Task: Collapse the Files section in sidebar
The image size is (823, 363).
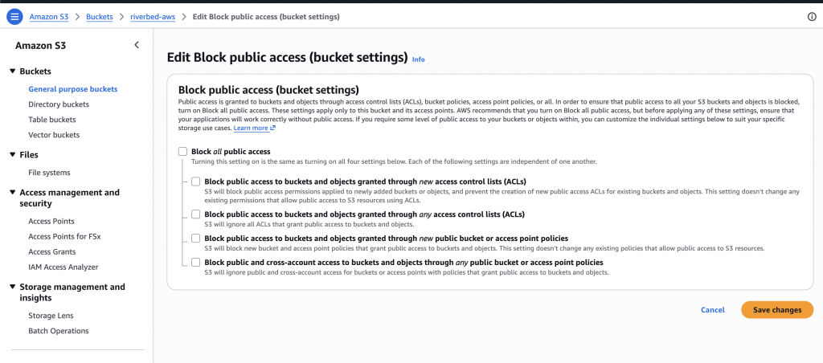Action: pos(13,155)
